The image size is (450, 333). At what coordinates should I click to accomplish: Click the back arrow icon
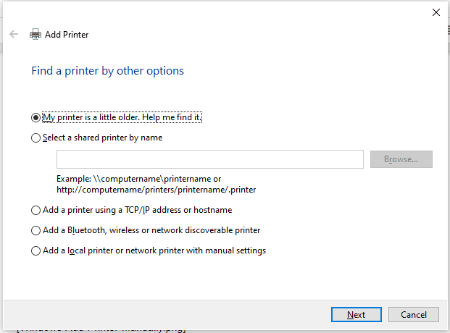(14, 34)
